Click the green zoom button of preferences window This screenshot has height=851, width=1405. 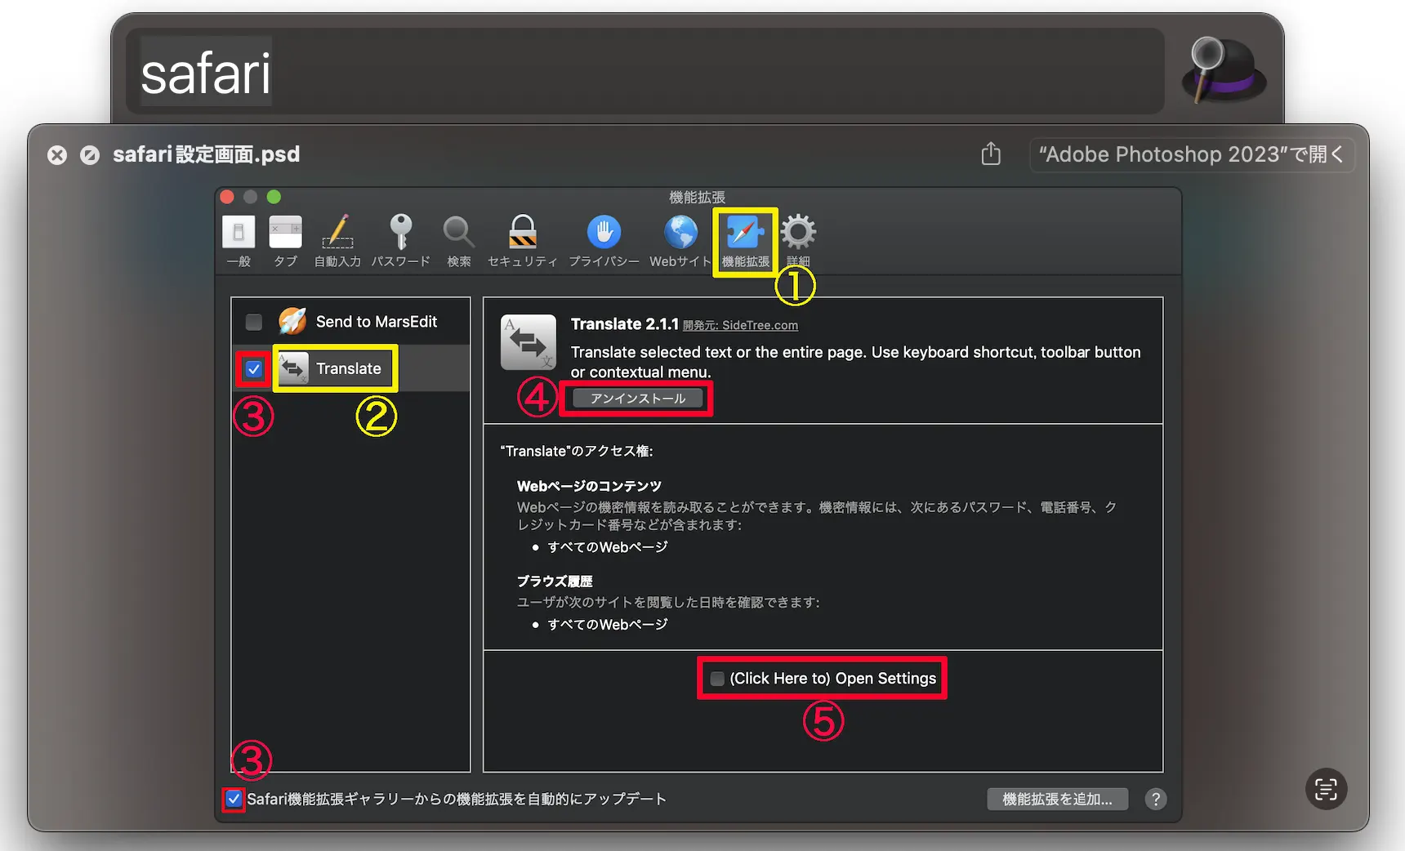274,197
